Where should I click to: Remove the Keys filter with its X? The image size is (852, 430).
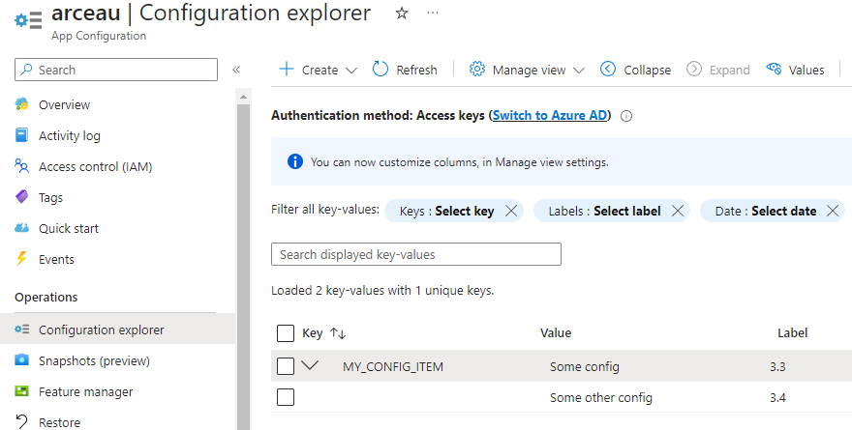(512, 211)
